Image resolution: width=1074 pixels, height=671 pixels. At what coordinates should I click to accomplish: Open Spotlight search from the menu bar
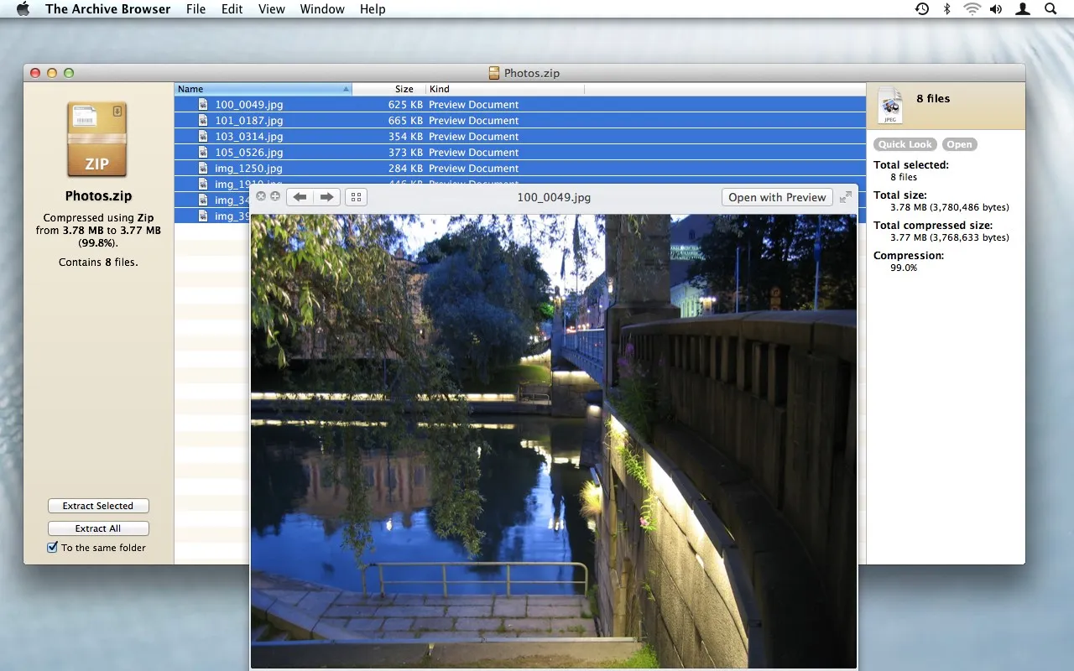pos(1051,8)
